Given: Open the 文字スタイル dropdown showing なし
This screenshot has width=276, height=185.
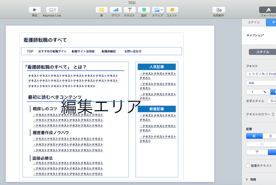Looking at the screenshot, I should coord(272,101).
